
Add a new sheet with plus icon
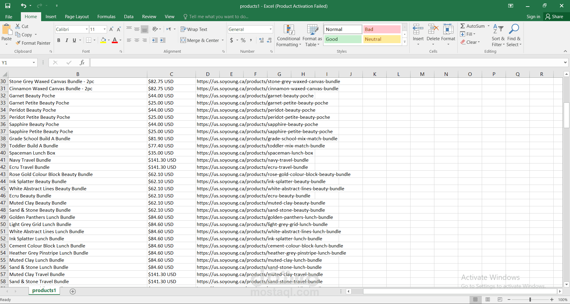tap(73, 291)
